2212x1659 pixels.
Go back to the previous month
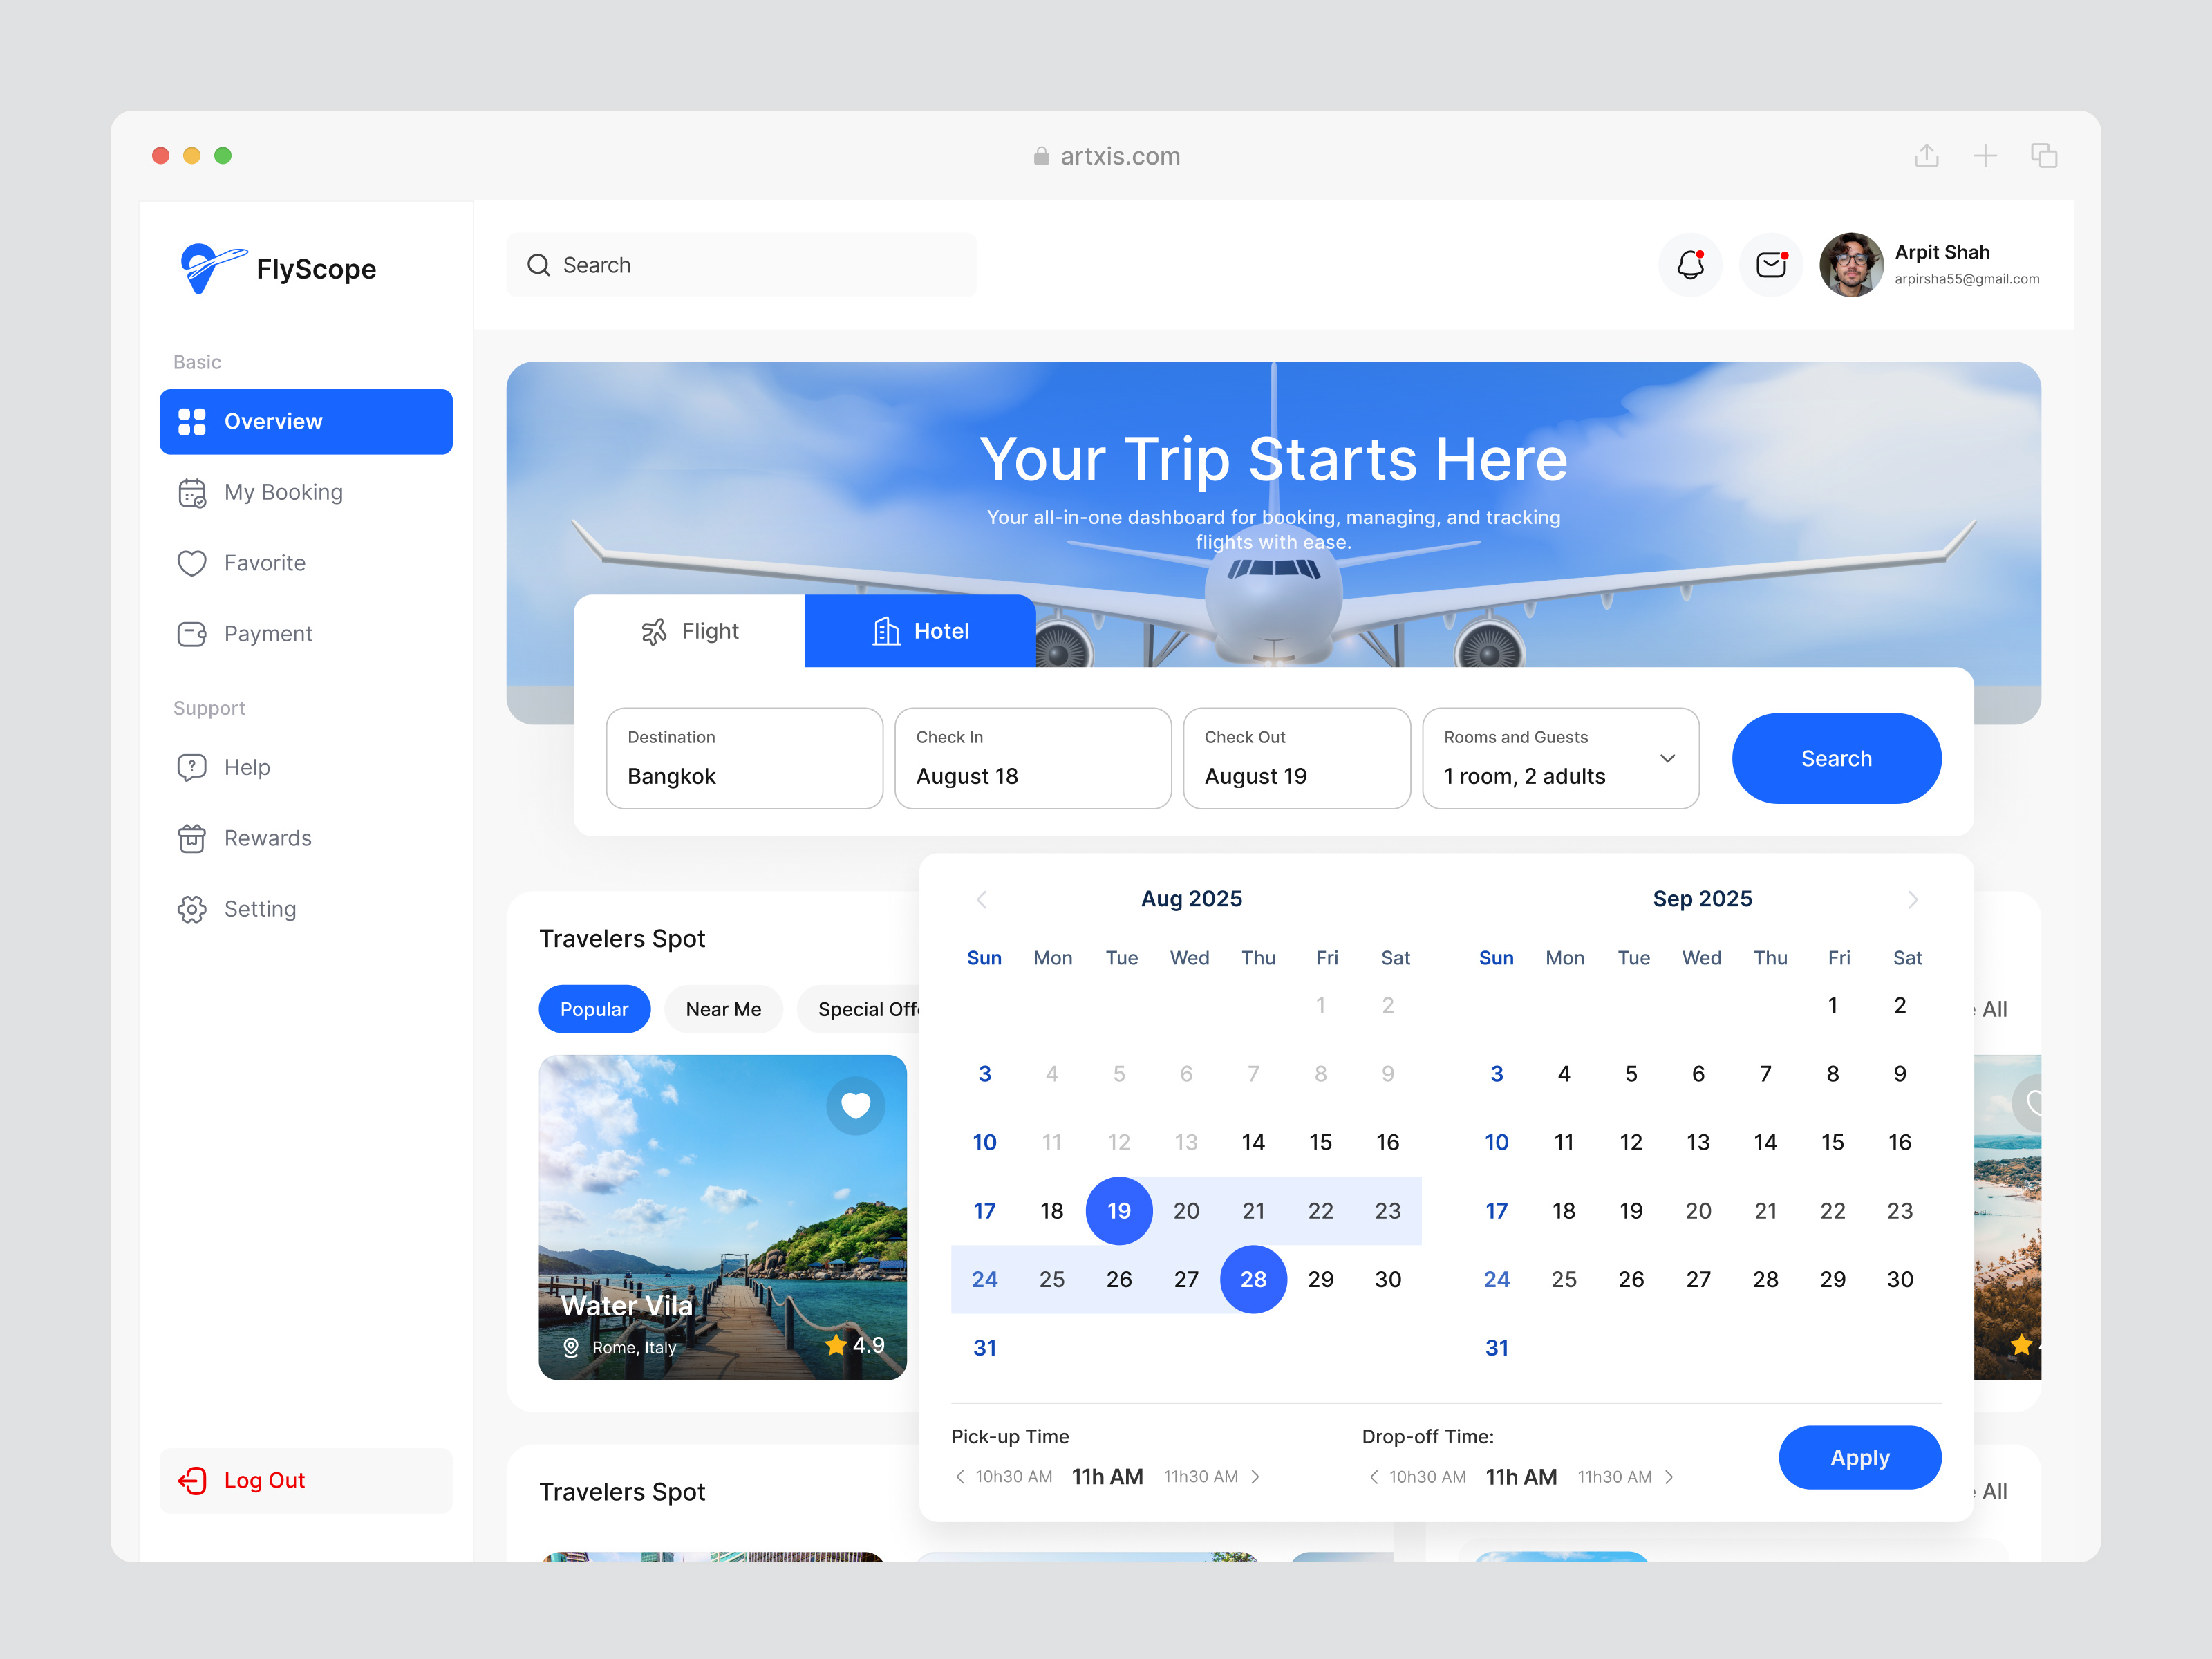click(x=982, y=899)
